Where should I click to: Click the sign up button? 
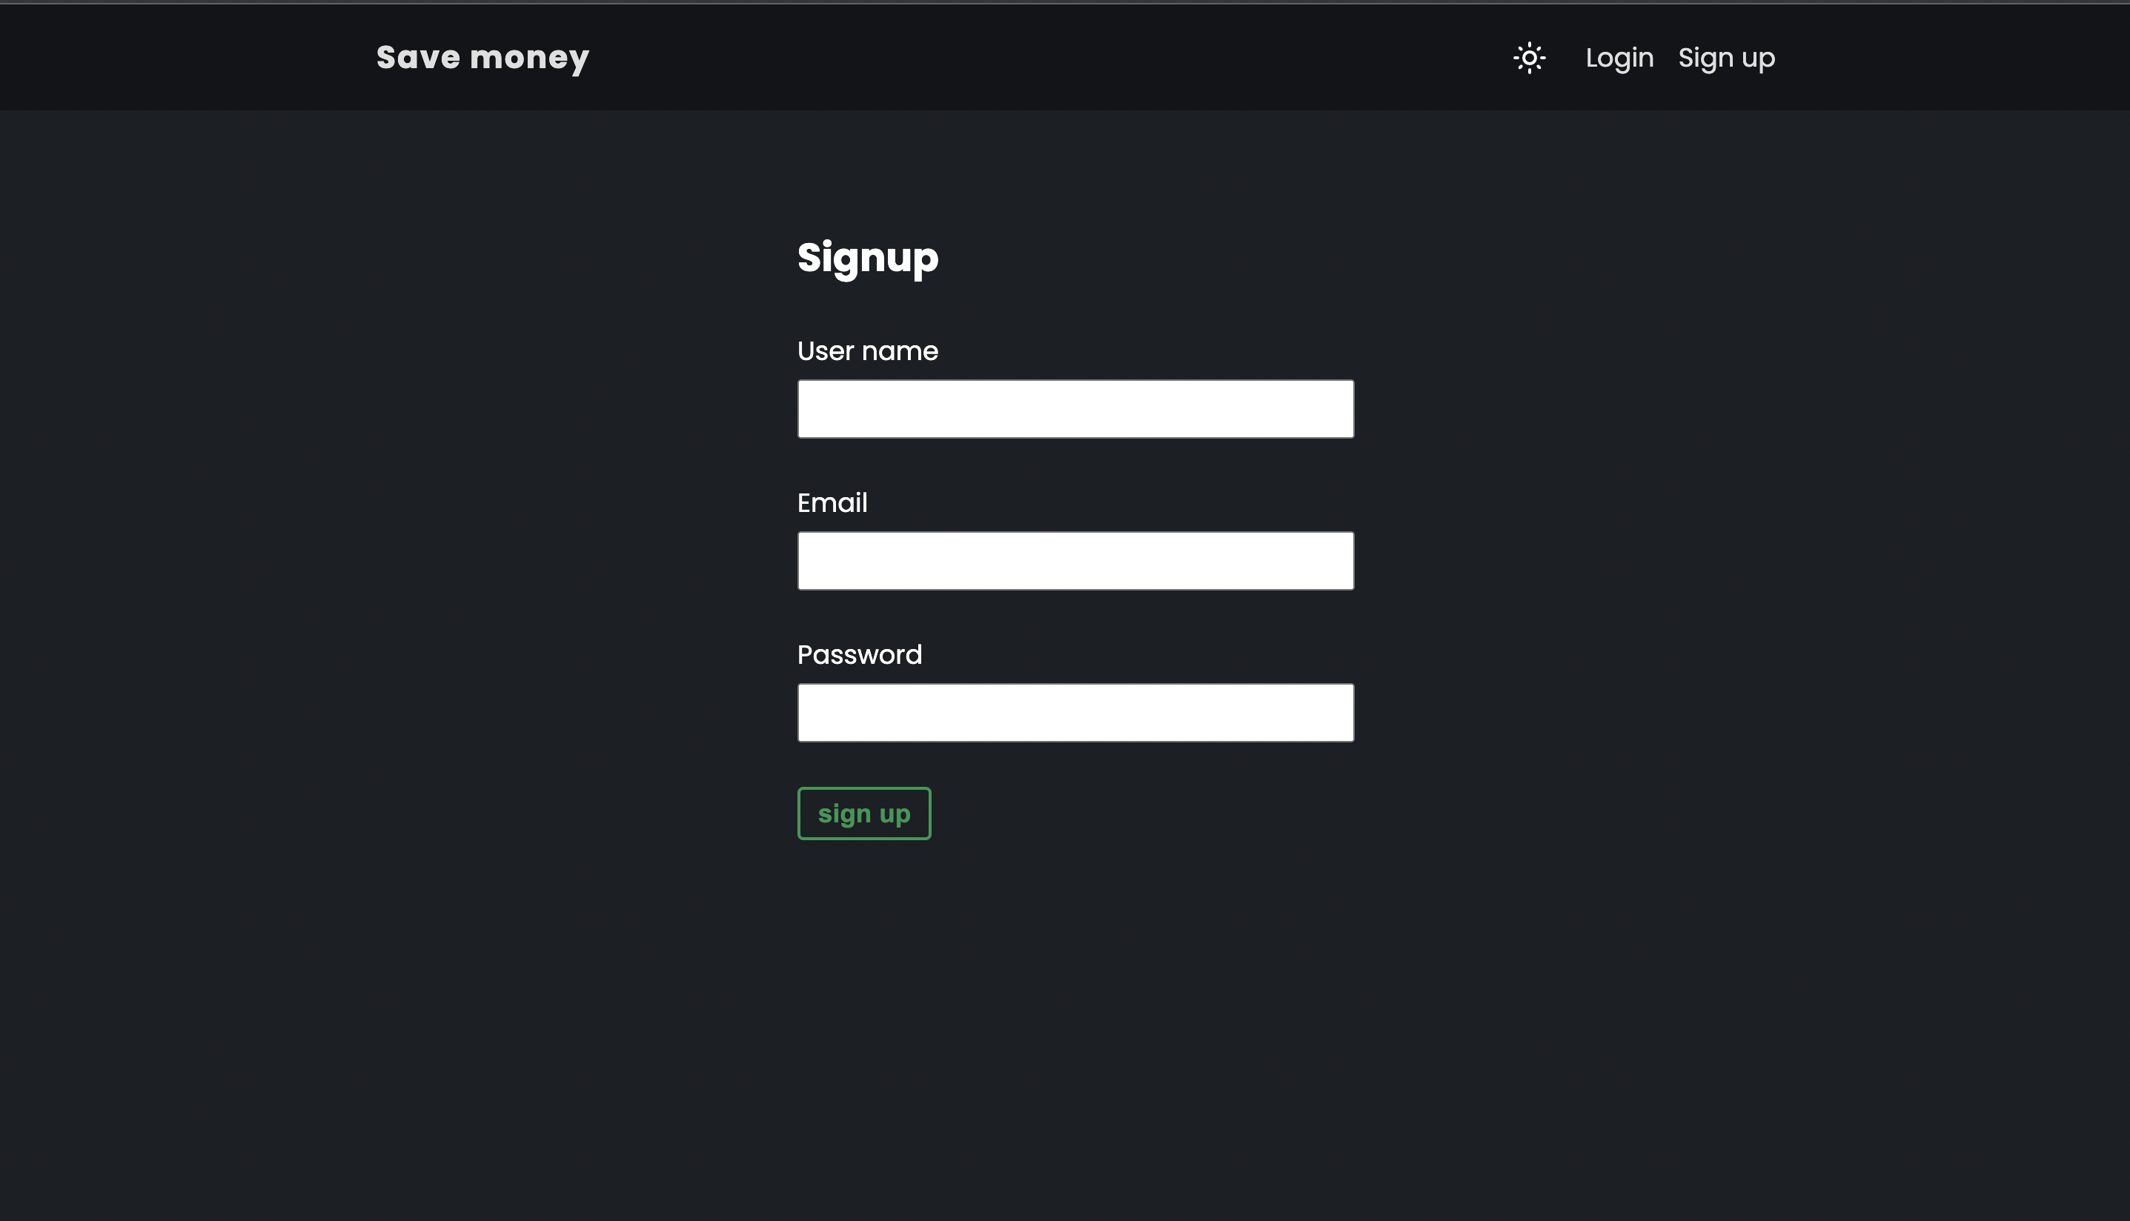[863, 813]
